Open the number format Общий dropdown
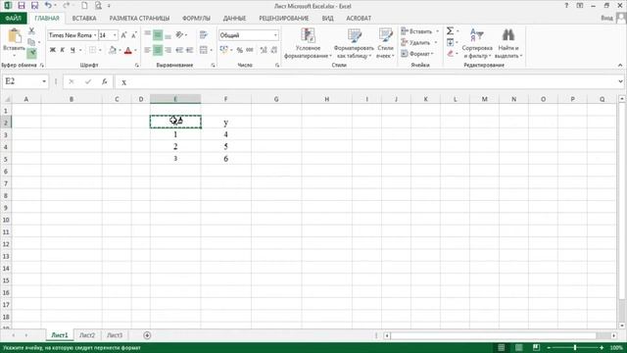Screen dimensions: 627x353 [x=275, y=35]
